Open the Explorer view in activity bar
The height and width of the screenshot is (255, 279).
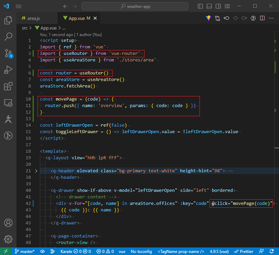click(8, 20)
